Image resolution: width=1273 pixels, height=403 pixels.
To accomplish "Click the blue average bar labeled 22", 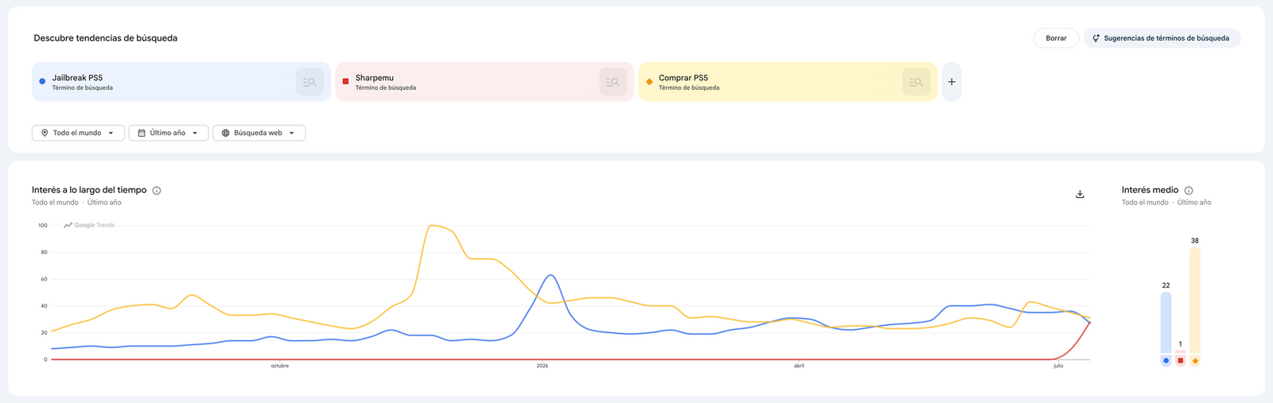I will coord(1166,323).
